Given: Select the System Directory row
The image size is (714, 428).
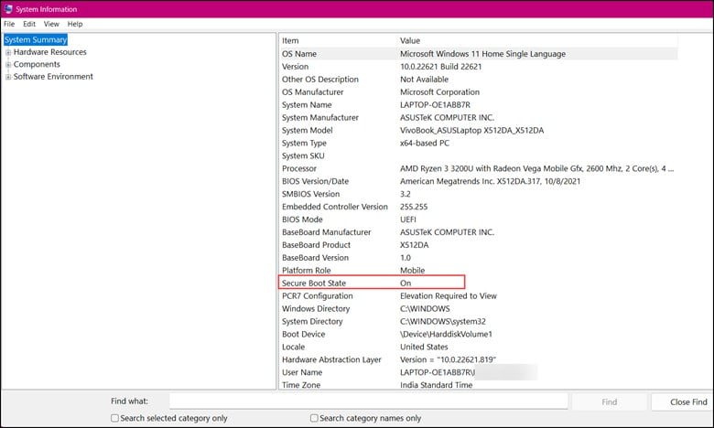Looking at the screenshot, I should click(x=478, y=321).
